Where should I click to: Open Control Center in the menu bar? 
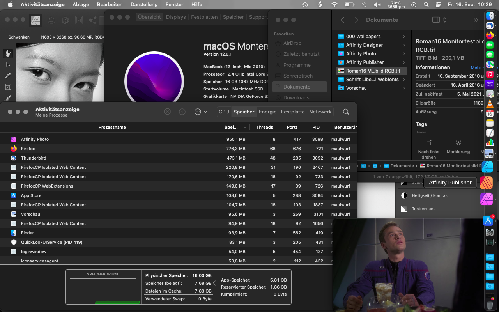(438, 5)
